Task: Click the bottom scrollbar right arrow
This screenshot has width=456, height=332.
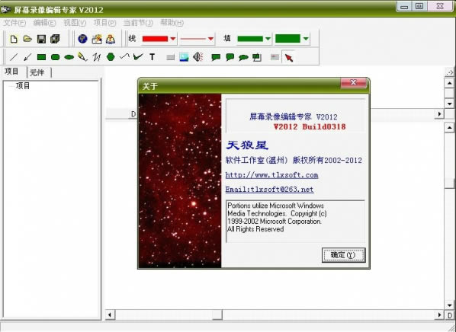Action: click(x=439, y=314)
